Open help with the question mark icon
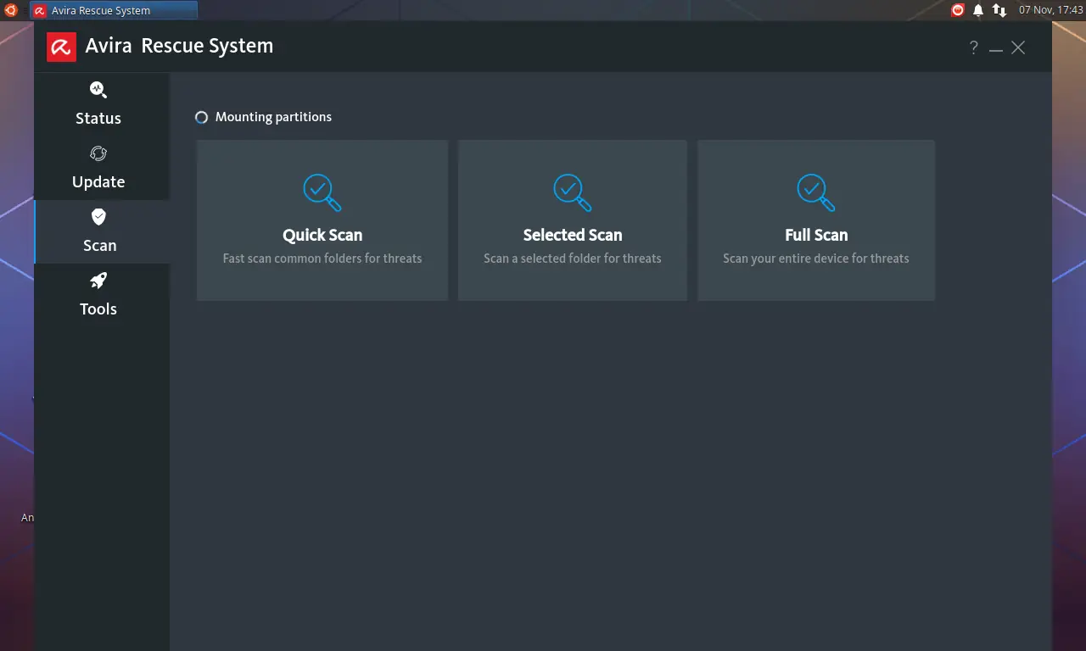 pos(973,47)
